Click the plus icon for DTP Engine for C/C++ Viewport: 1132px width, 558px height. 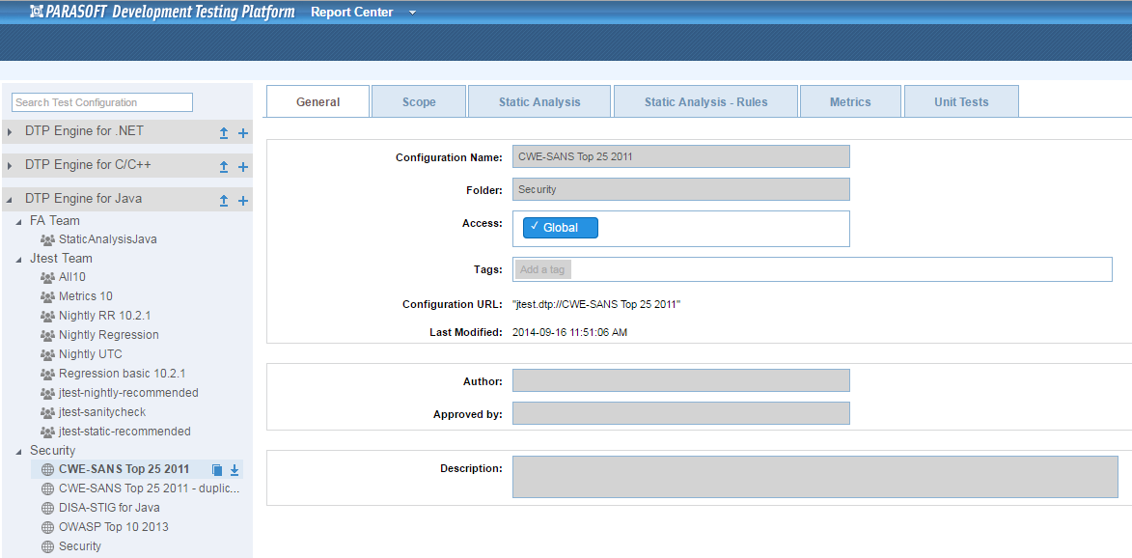point(243,167)
